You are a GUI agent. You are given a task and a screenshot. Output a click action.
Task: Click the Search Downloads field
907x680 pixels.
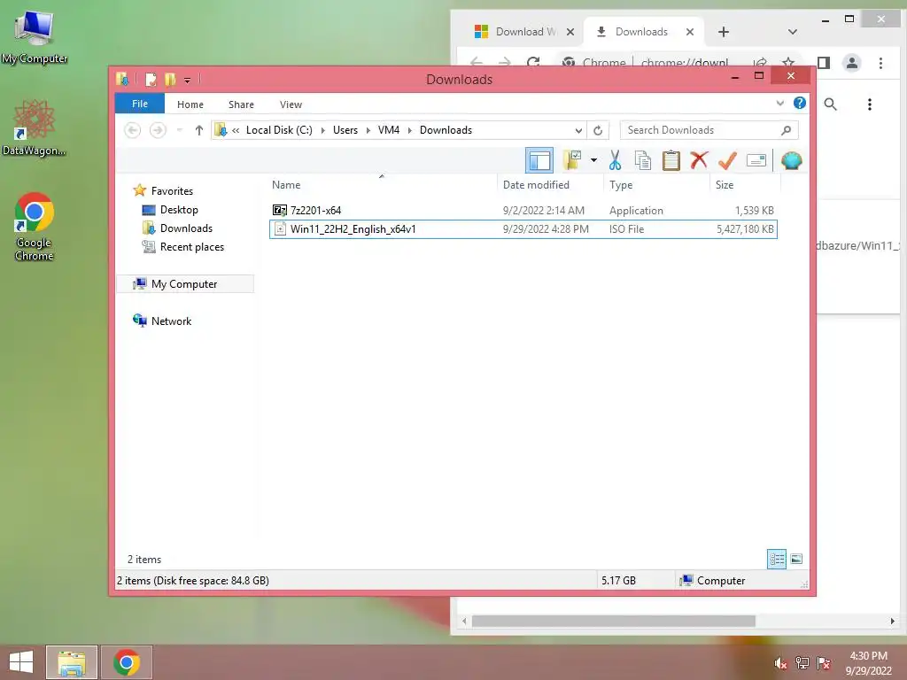(x=709, y=130)
